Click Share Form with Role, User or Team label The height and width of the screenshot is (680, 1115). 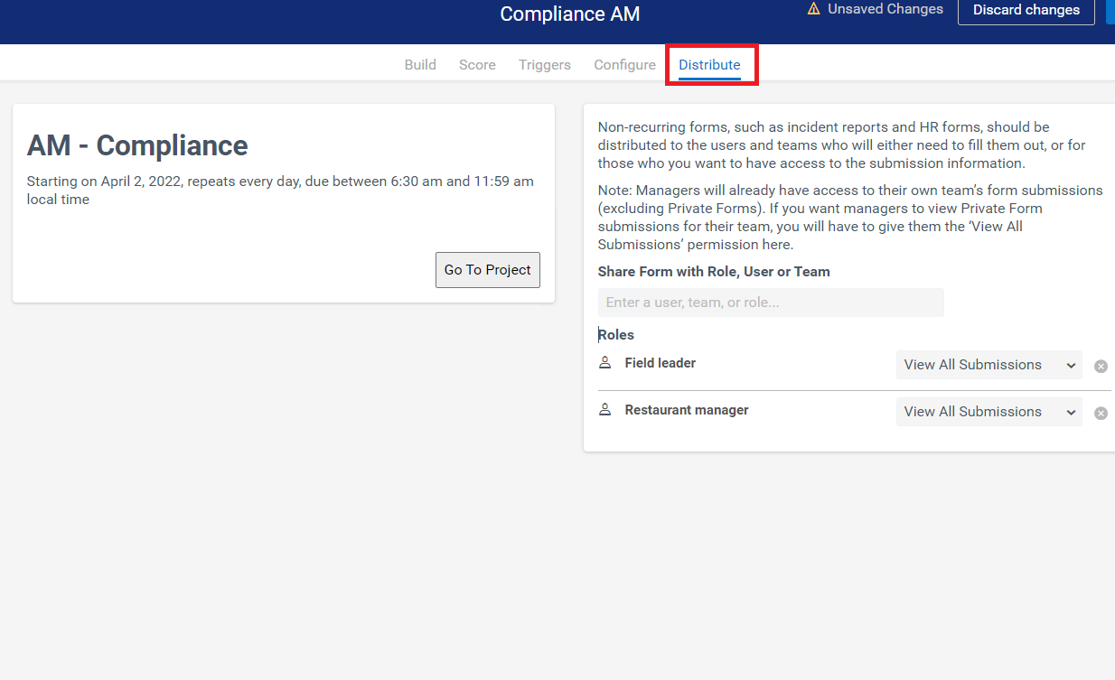point(714,272)
